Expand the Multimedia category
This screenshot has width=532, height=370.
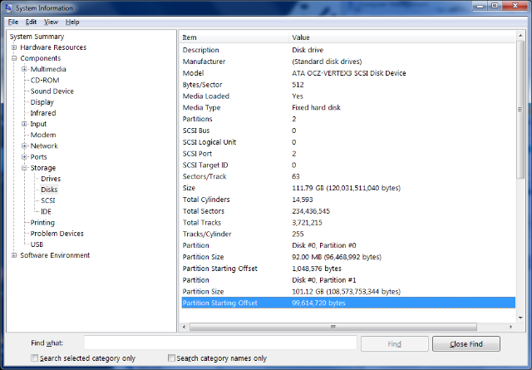[x=25, y=69]
